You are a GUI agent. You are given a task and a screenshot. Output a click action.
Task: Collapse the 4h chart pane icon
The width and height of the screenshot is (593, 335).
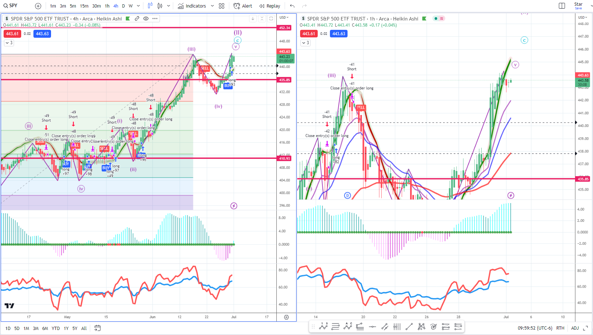pyautogui.click(x=262, y=19)
